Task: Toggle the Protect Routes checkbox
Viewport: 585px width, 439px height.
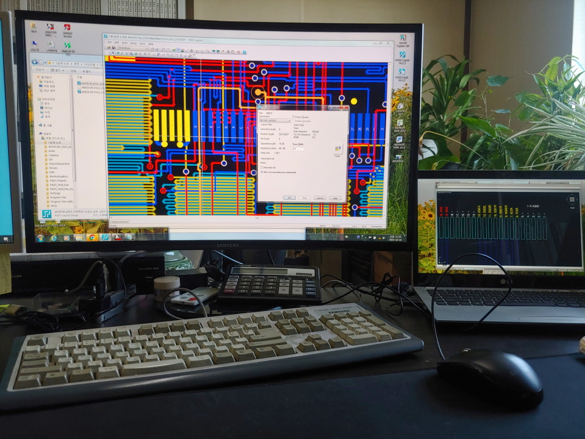Action: (x=293, y=117)
